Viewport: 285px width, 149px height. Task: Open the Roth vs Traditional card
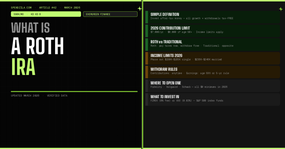213,44
